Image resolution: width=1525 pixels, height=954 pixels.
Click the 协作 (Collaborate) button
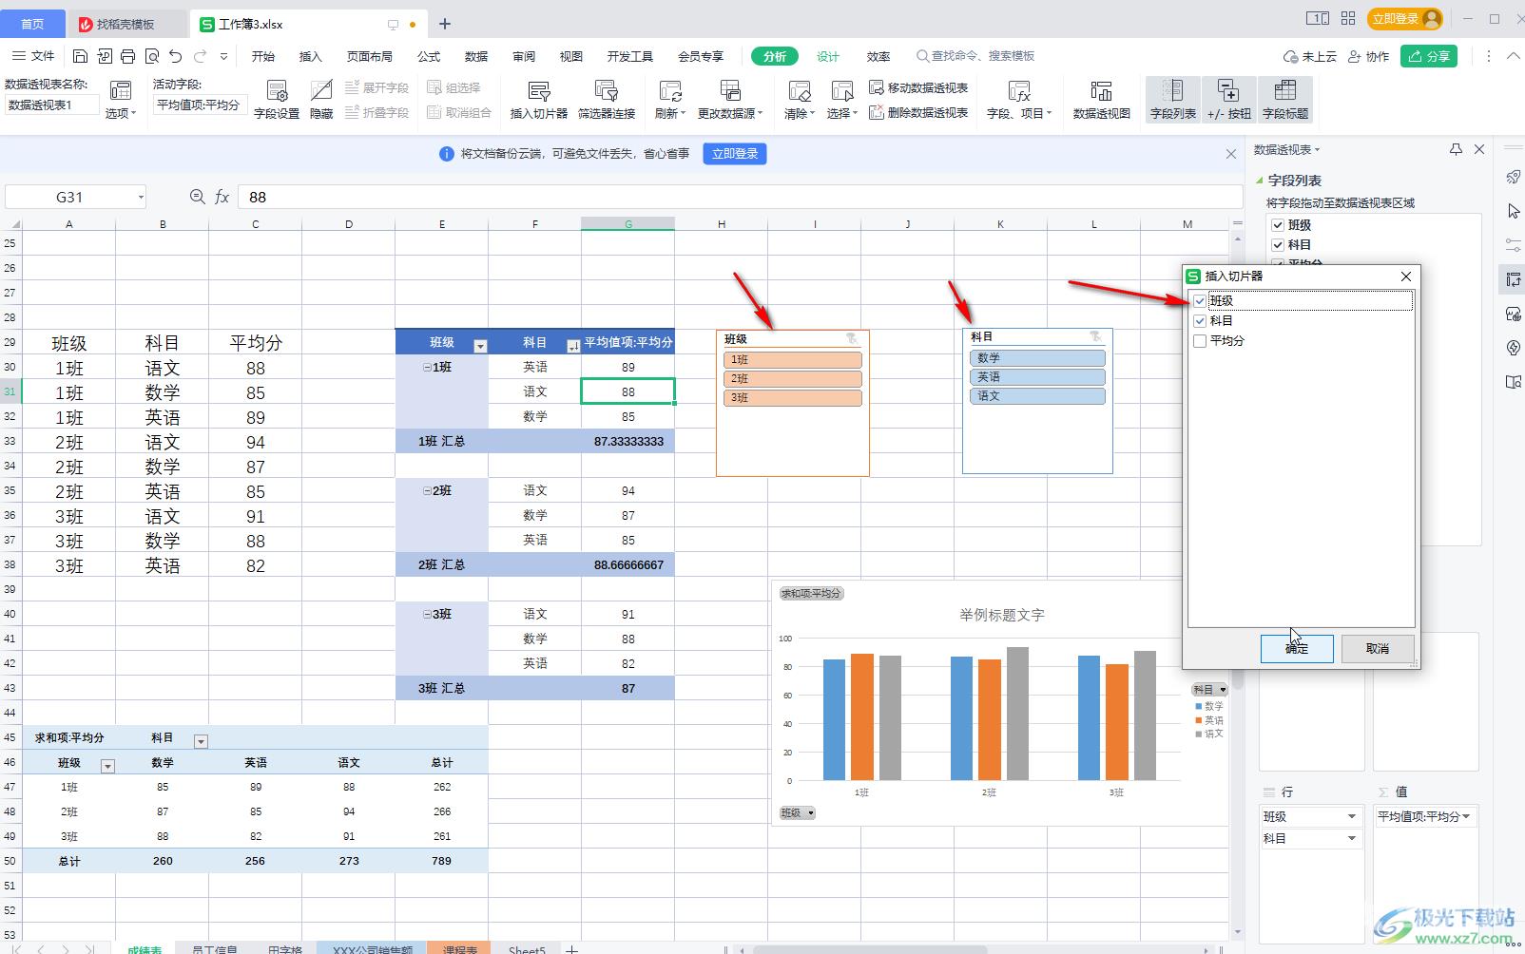1368,56
